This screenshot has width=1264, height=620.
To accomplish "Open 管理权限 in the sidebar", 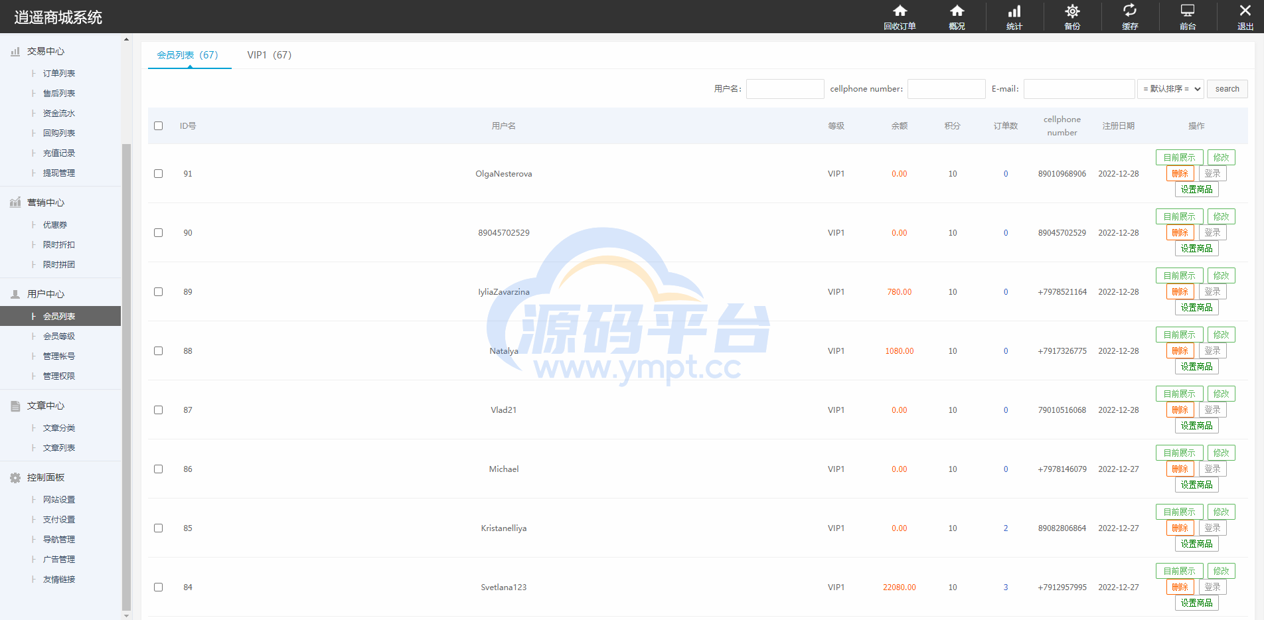I will pos(59,376).
